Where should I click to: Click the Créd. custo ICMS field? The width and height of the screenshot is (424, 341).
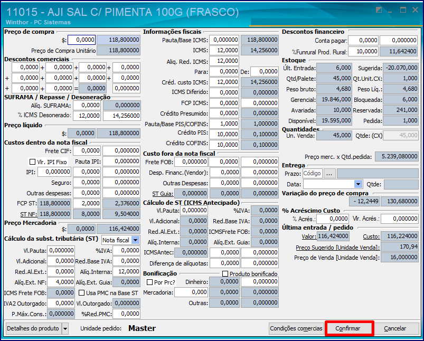pyautogui.click(x=224, y=82)
